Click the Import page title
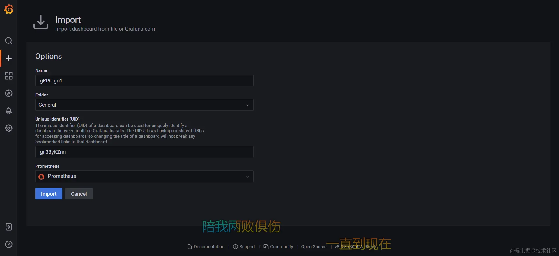This screenshot has width=559, height=256. point(68,20)
